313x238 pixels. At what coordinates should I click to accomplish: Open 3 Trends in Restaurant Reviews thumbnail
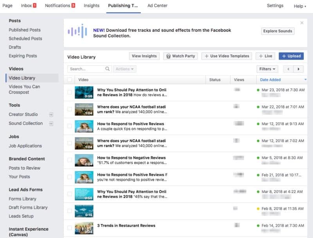coord(84,228)
